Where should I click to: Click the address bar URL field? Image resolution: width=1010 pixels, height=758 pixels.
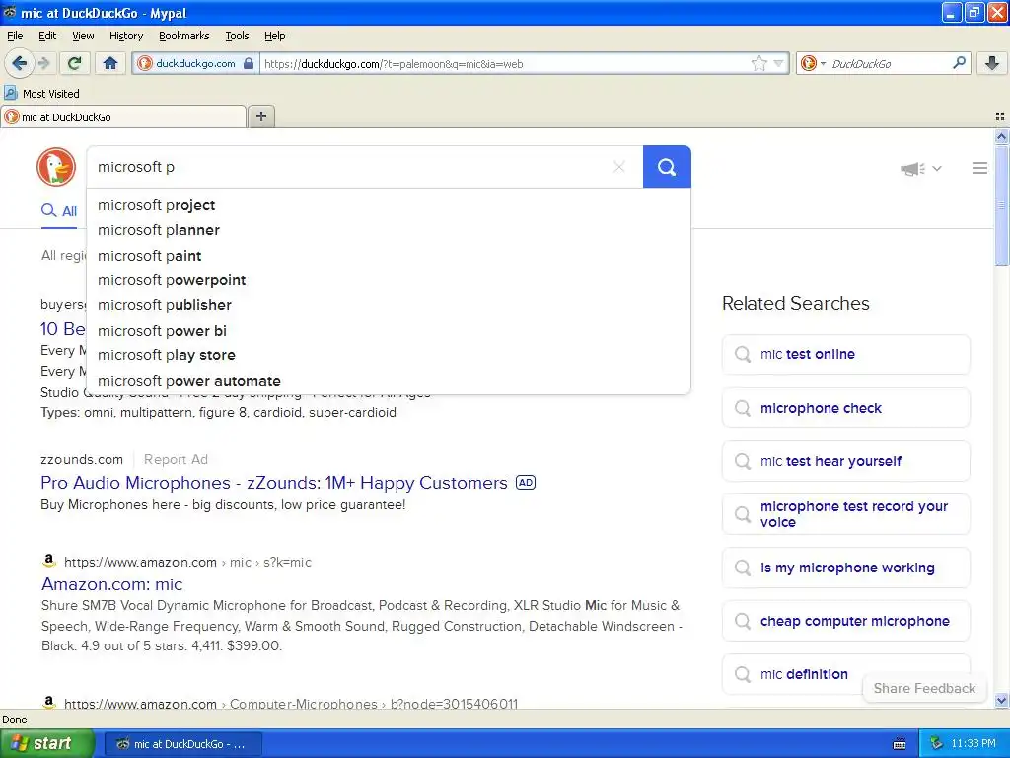[x=502, y=63]
